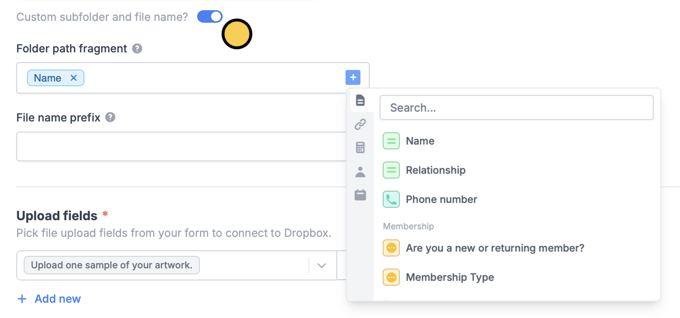This screenshot has width=680, height=318.
Task: Click the Name field green icon
Action: tap(391, 140)
